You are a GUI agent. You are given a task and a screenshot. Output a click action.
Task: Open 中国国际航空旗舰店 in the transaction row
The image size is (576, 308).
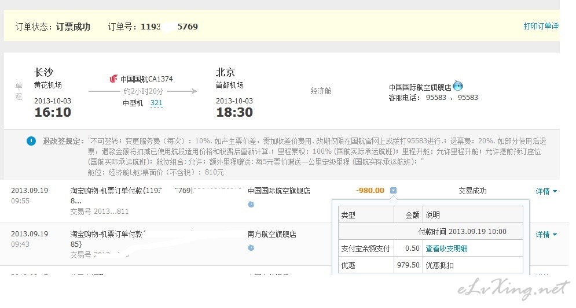[279, 191]
